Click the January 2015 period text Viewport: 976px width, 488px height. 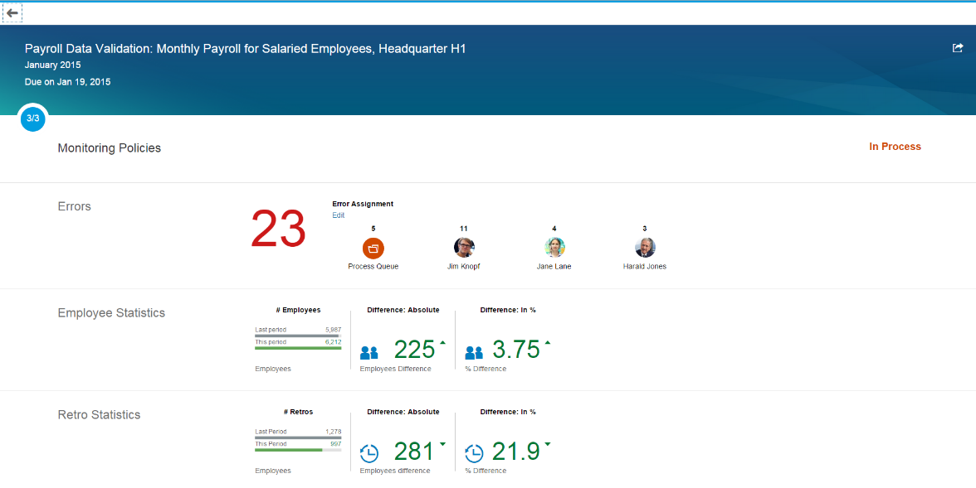tap(53, 65)
